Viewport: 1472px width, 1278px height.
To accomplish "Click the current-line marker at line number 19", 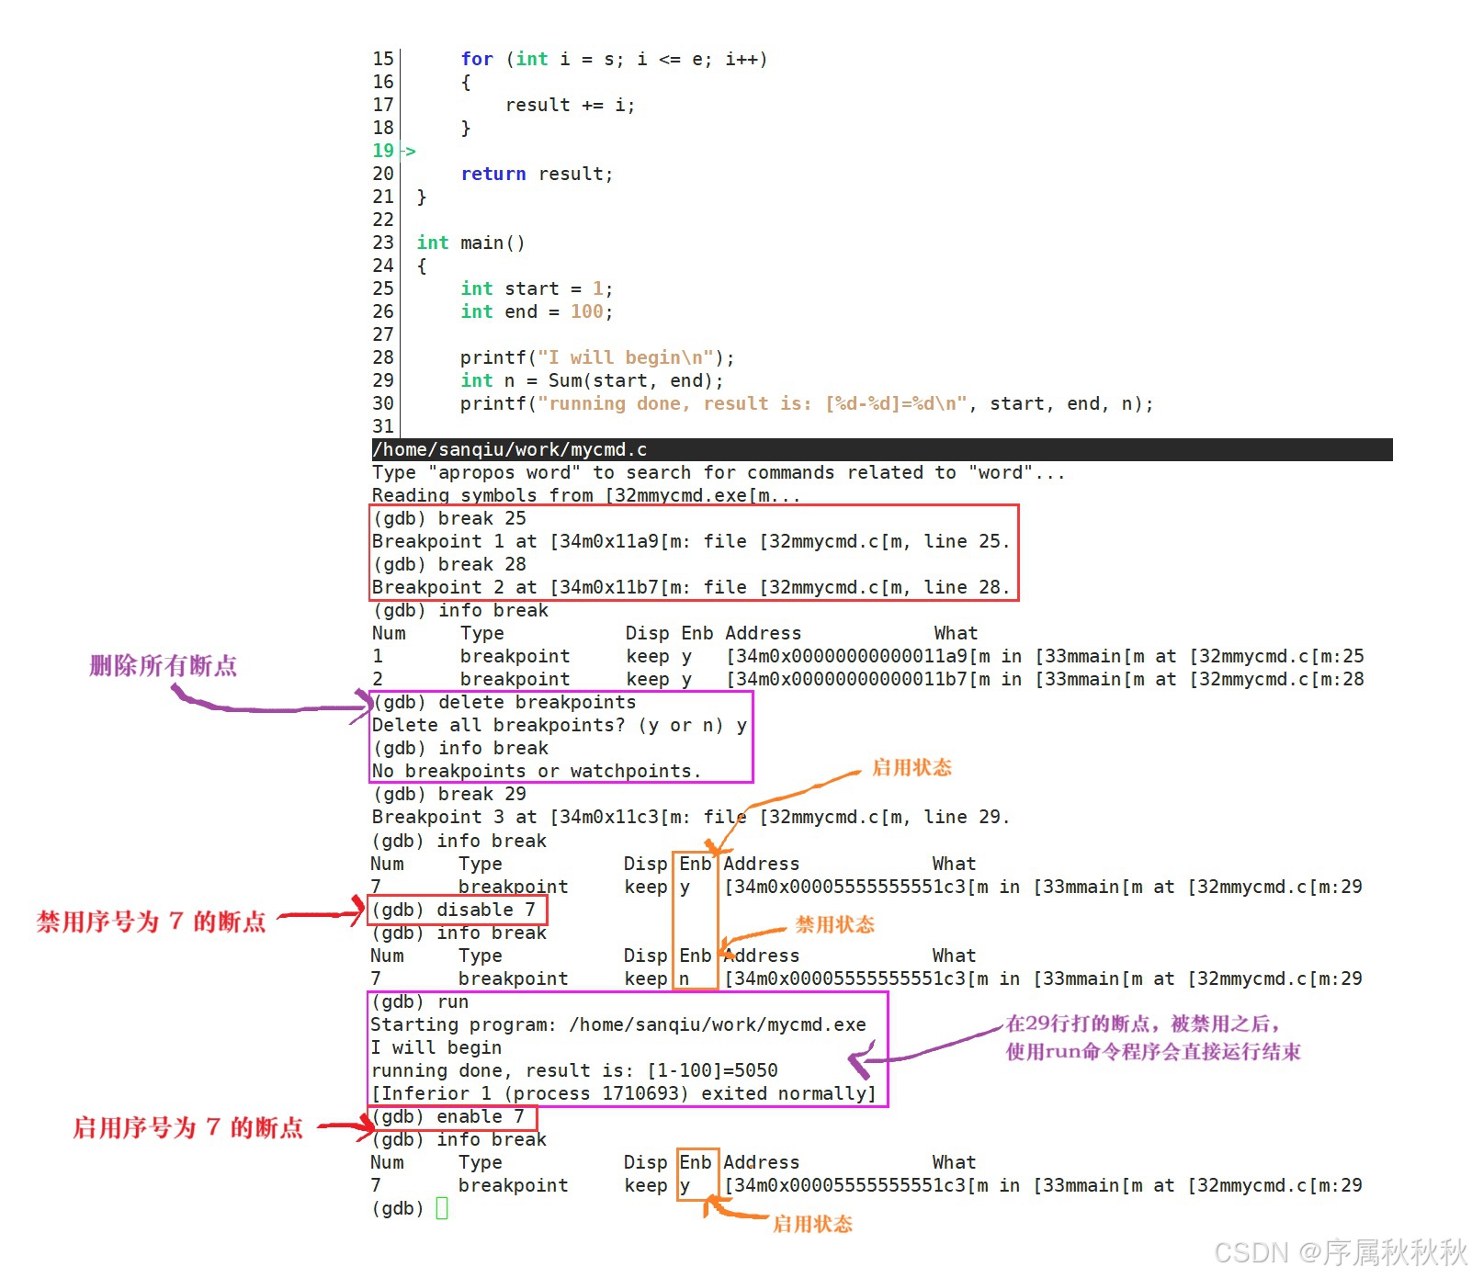I will pos(394,151).
